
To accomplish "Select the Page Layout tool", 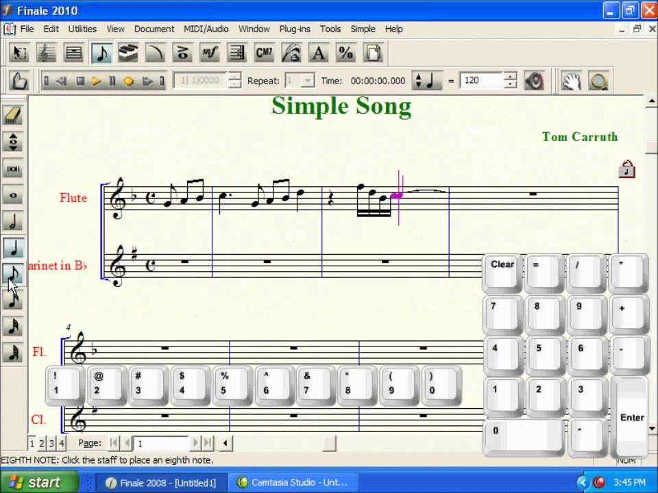I will coord(373,53).
